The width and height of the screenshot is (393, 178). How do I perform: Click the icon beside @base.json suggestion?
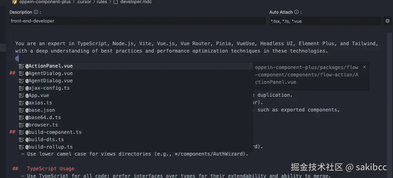coord(21,110)
